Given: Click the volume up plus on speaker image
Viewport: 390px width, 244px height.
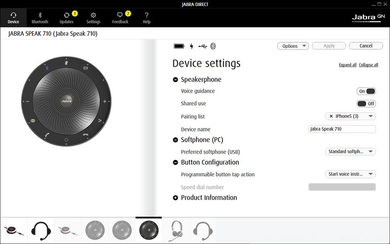Looking at the screenshot, I should point(105,101).
